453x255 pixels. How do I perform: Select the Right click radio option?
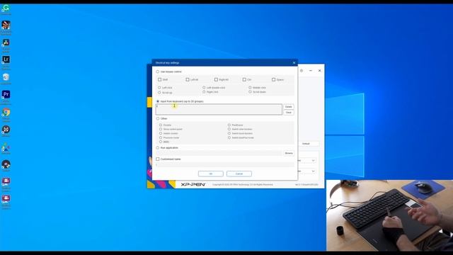click(x=204, y=92)
